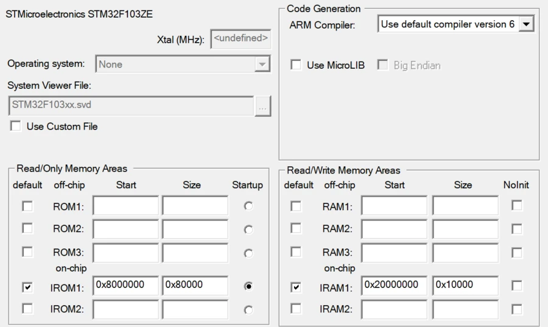Check the RAM2 default checkbox

(296, 228)
